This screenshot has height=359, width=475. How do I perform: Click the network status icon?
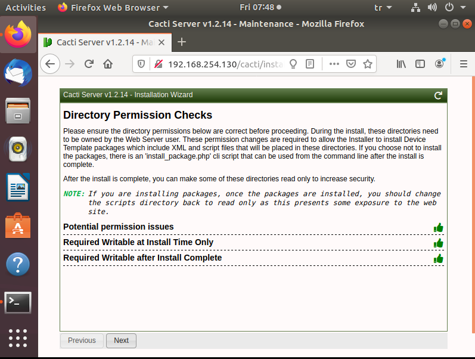tap(415, 7)
